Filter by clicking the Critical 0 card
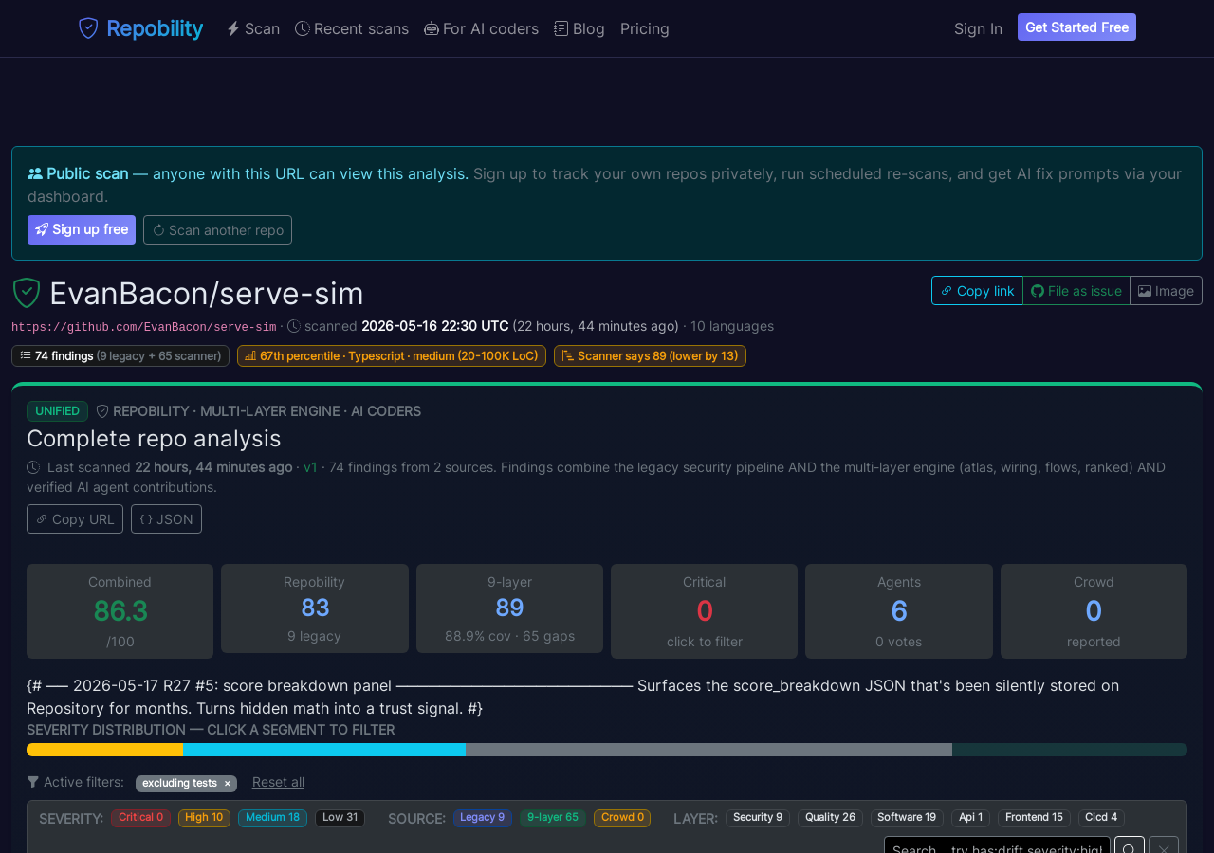This screenshot has height=853, width=1214. 704,611
